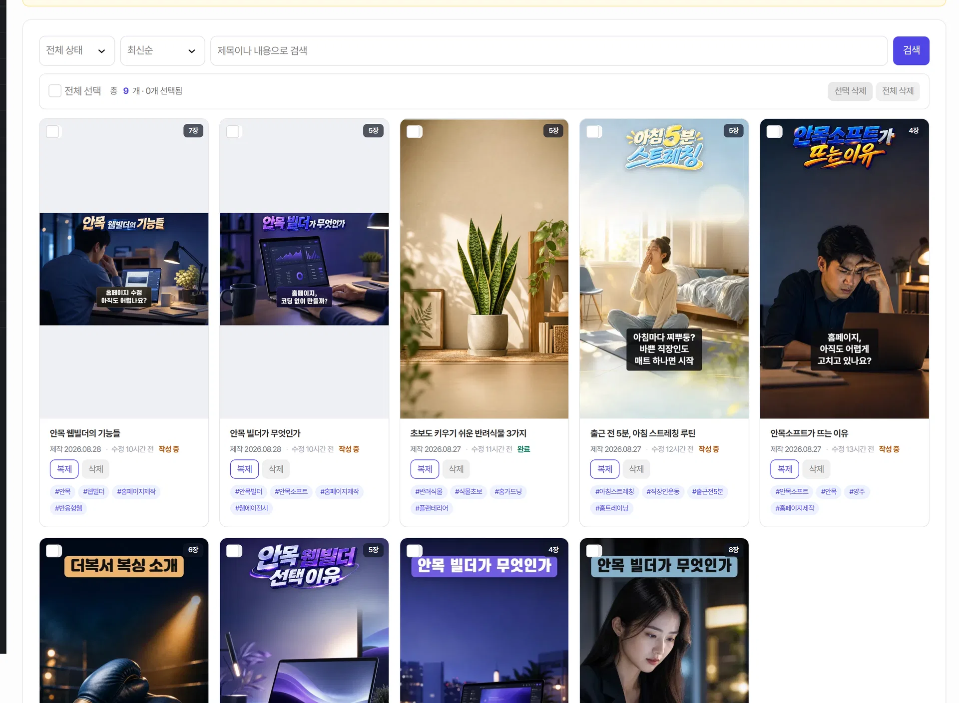Image resolution: width=959 pixels, height=703 pixels.
Task: Click 복제 on 안목소프트가 뜨는 이유 card
Action: coord(785,469)
